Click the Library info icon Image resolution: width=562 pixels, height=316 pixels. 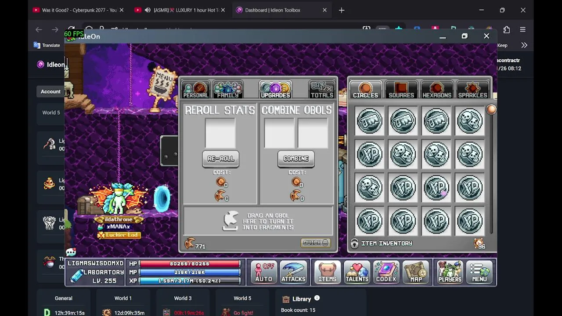pos(317,298)
